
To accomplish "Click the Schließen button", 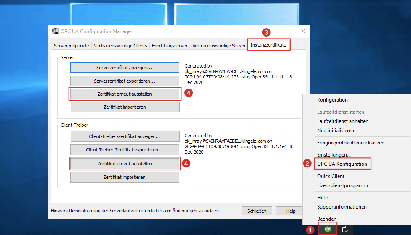I will pyautogui.click(x=257, y=211).
